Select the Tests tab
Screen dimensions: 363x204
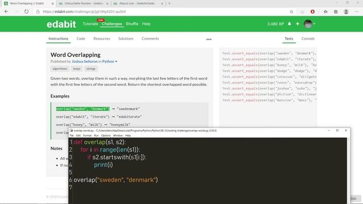point(289,39)
